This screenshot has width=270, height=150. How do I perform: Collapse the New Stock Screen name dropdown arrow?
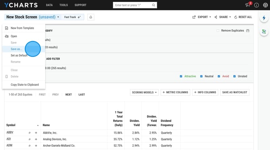click(x=58, y=17)
